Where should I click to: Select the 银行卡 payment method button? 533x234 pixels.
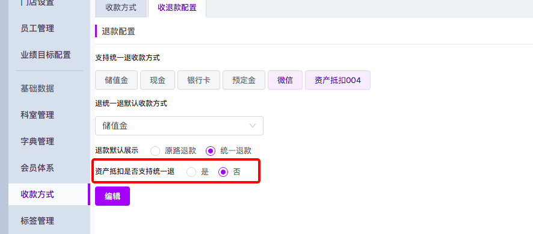pos(199,80)
